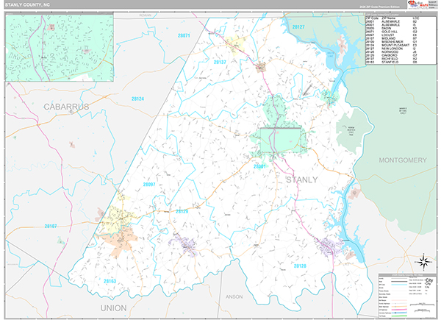This screenshot has height=320, width=441.
Task: Select ZIP code label 28107
Action: point(51,226)
